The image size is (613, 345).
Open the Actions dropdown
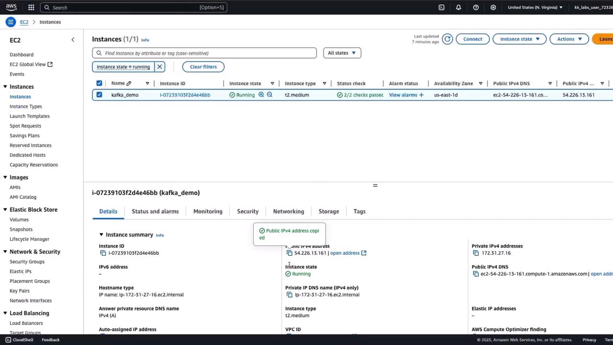tap(569, 39)
